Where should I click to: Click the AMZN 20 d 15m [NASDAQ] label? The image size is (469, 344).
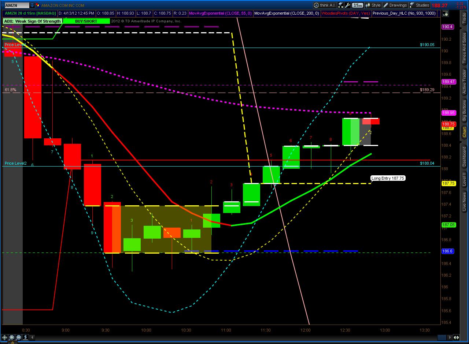coord(30,13)
